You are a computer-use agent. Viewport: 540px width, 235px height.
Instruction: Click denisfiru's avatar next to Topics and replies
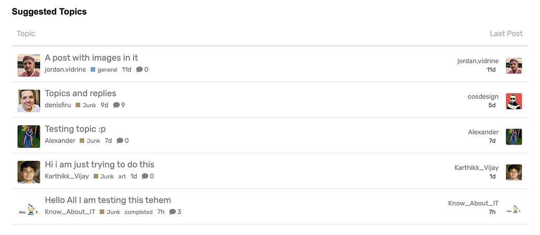(x=29, y=101)
